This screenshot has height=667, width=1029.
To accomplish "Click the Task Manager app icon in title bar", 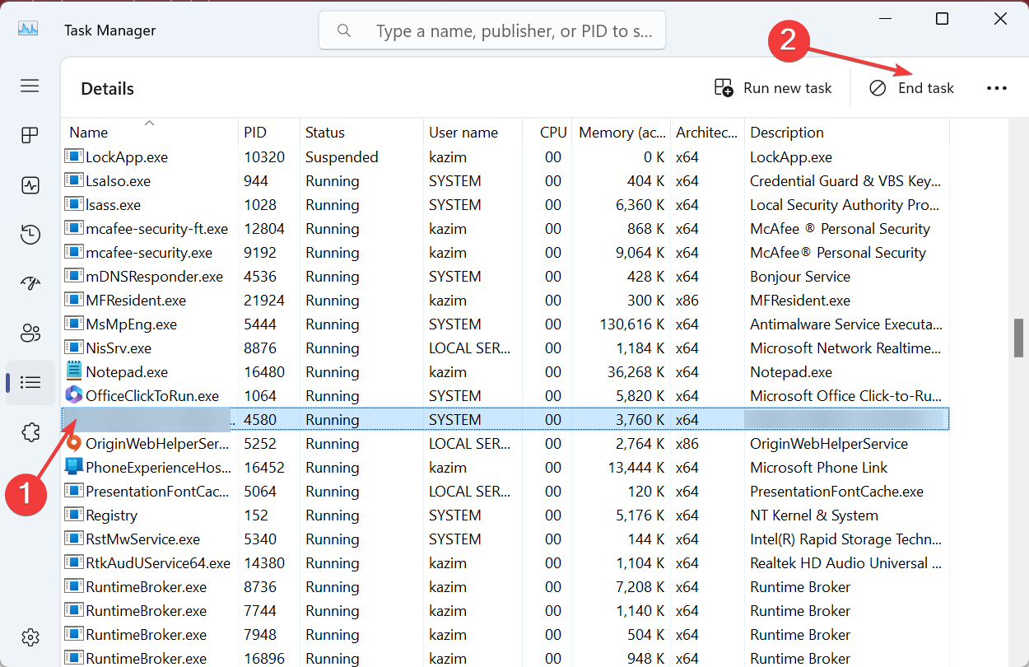I will click(x=28, y=30).
